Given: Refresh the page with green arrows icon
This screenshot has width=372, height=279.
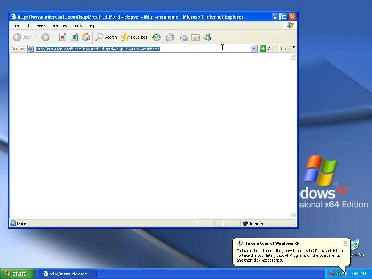Looking at the screenshot, I should click(74, 37).
